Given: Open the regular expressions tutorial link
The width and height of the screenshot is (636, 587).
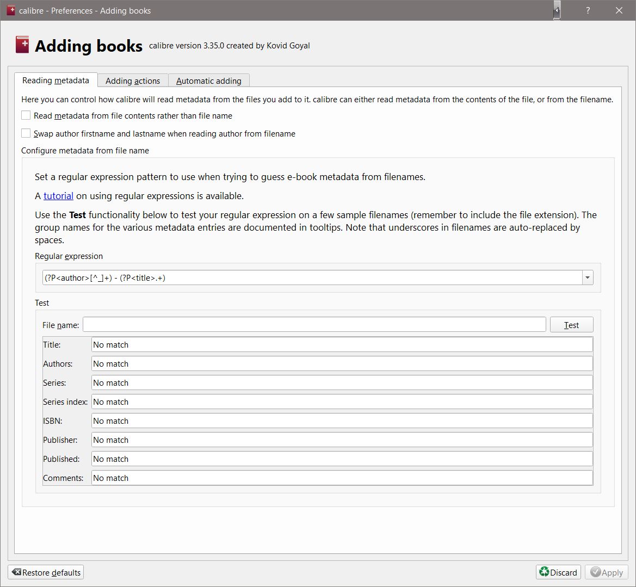Looking at the screenshot, I should point(58,196).
